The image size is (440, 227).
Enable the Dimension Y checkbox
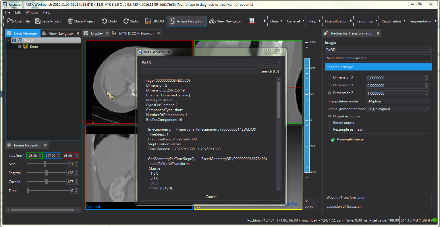[330, 85]
